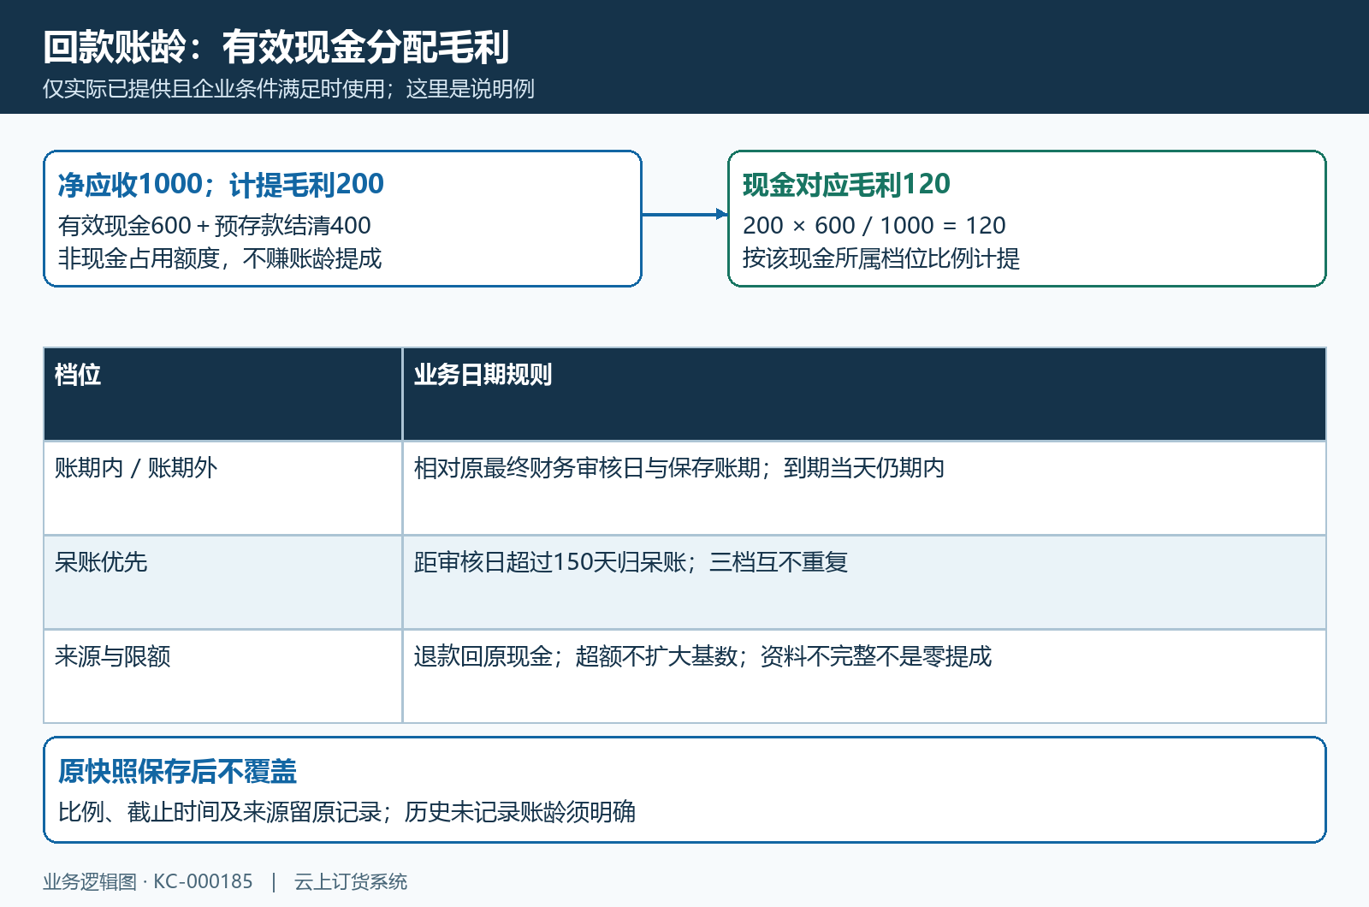Click cell 相对原最终财务审核日与保存账期
The width and height of the screenshot is (1369, 907).
[864, 488]
